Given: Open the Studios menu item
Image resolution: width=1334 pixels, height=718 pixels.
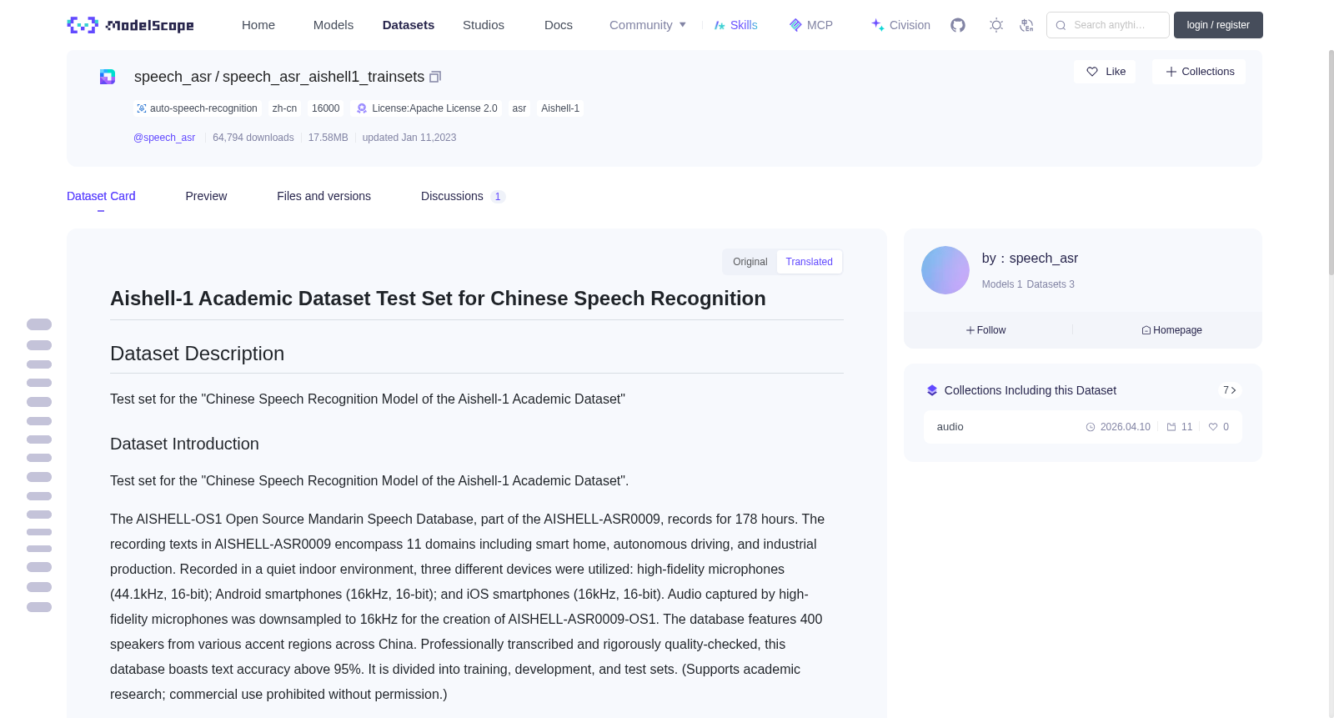Looking at the screenshot, I should (484, 25).
